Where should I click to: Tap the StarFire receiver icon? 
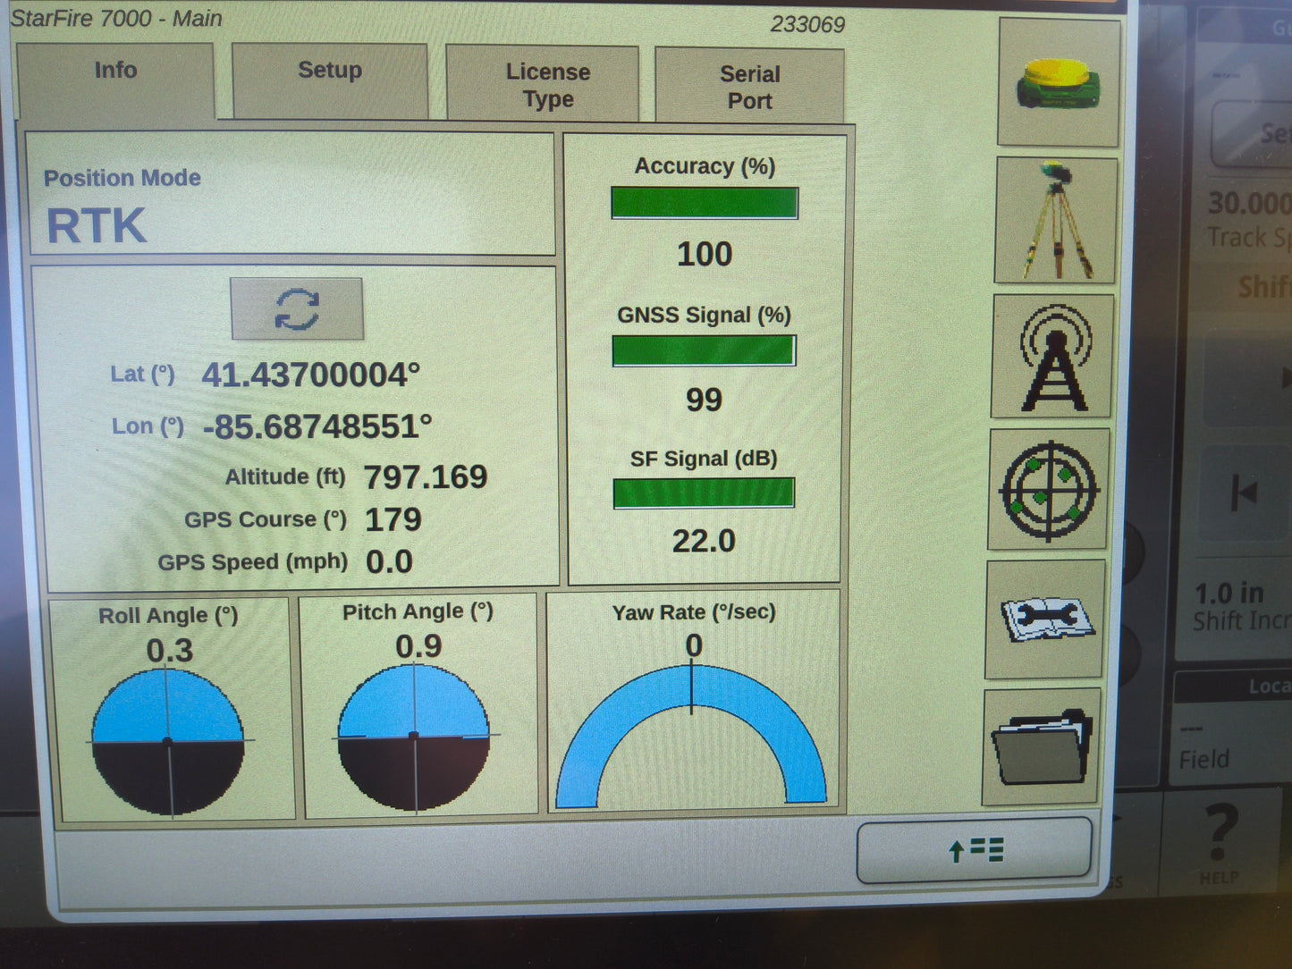(1059, 83)
